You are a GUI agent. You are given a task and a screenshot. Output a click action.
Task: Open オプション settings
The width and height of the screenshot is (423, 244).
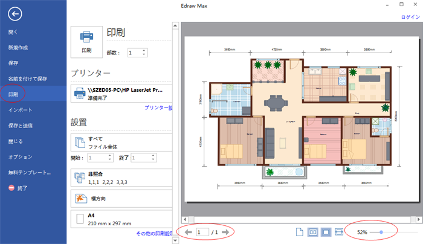[x=20, y=157]
